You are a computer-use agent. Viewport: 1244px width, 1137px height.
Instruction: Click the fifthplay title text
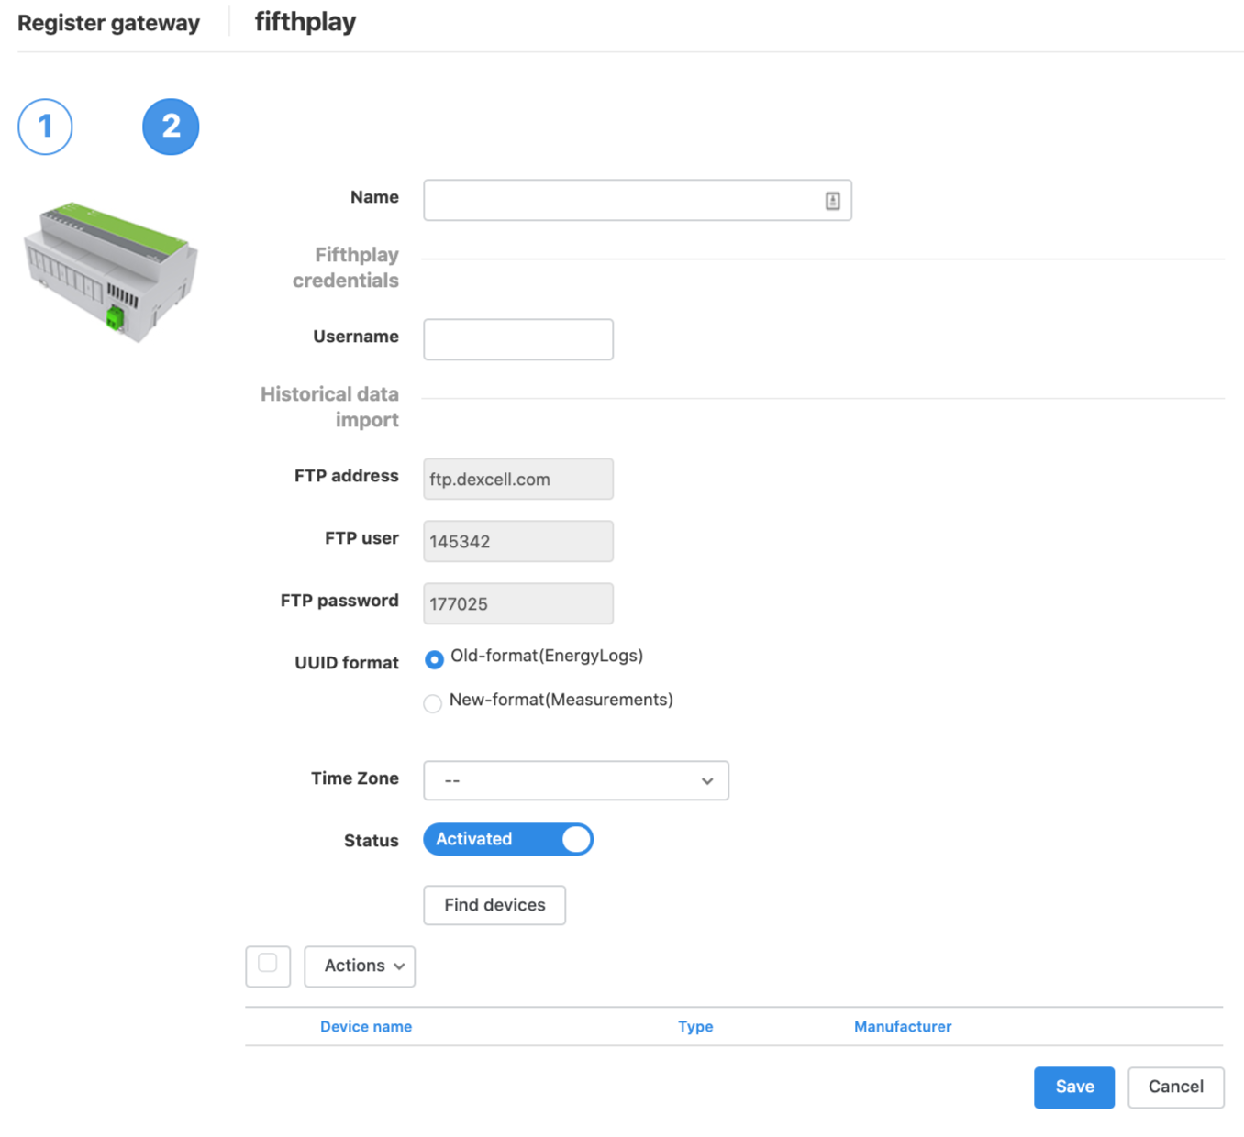305,22
